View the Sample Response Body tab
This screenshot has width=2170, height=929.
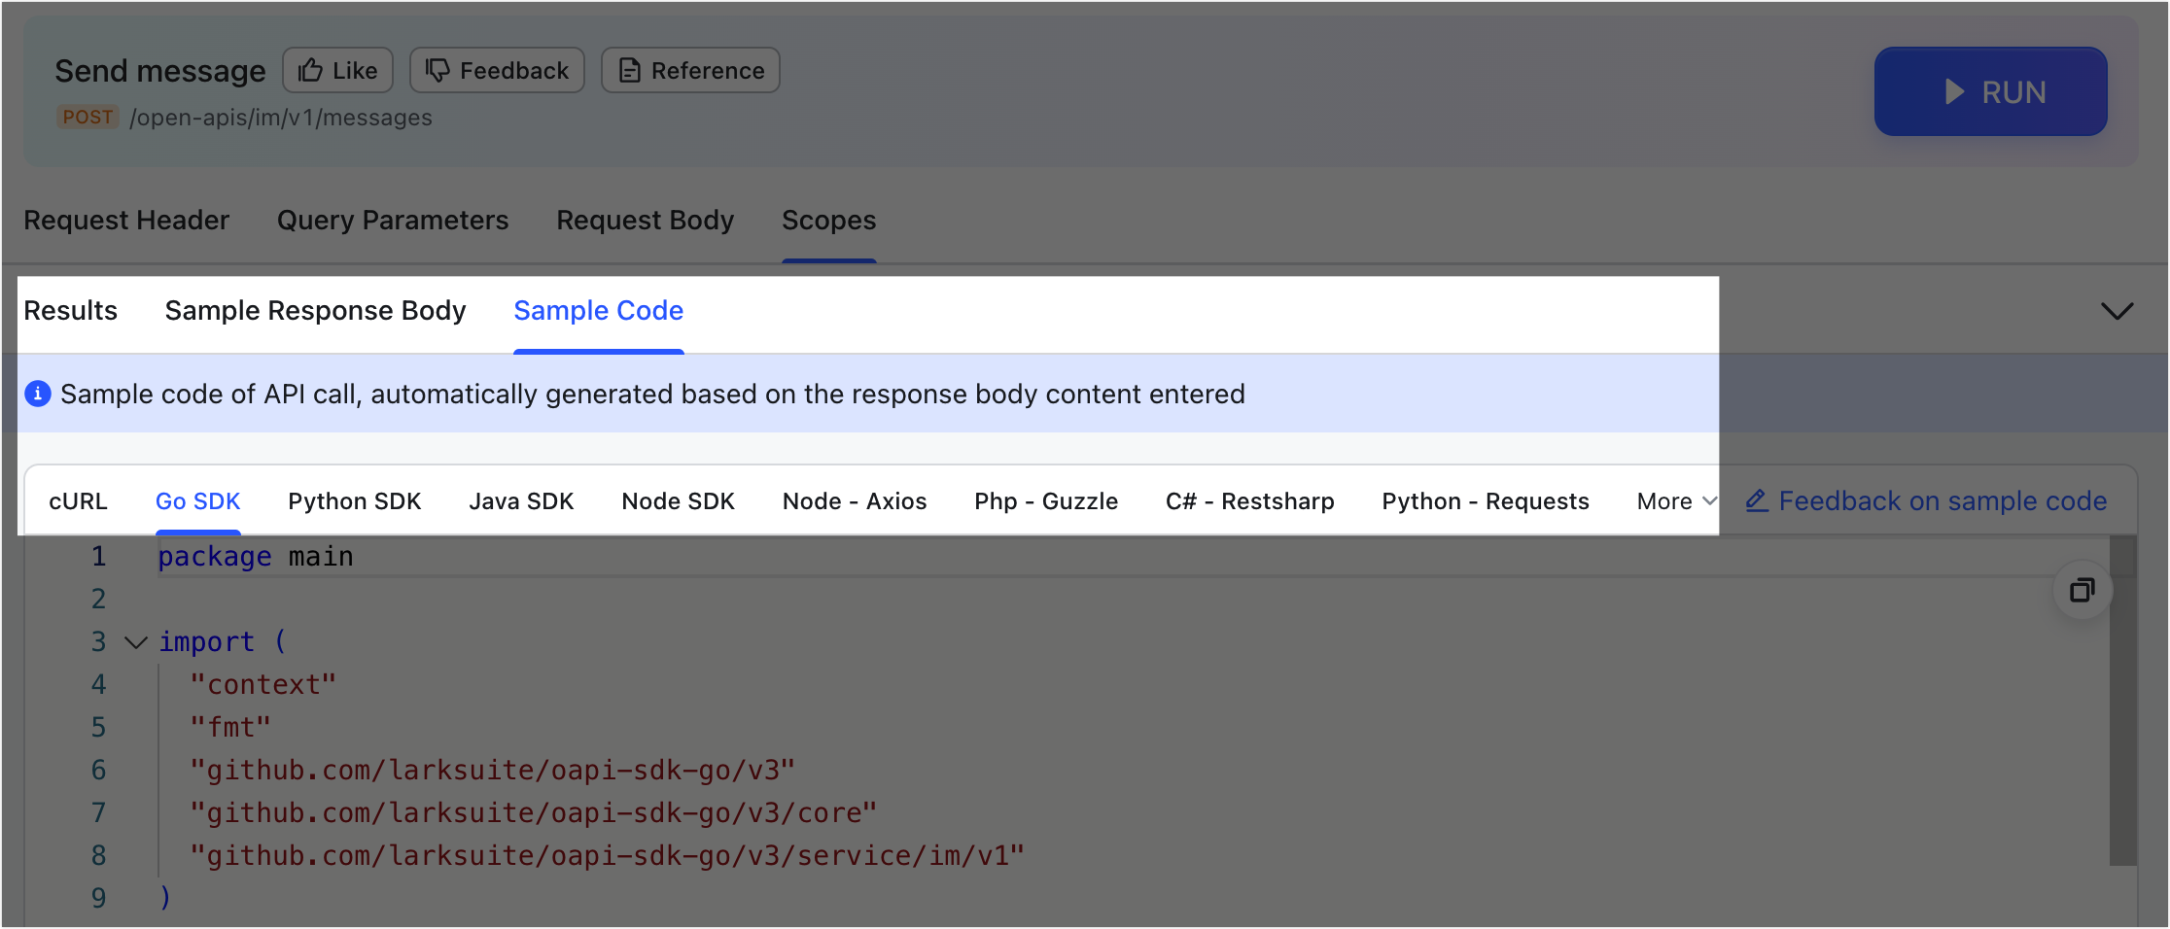point(315,310)
